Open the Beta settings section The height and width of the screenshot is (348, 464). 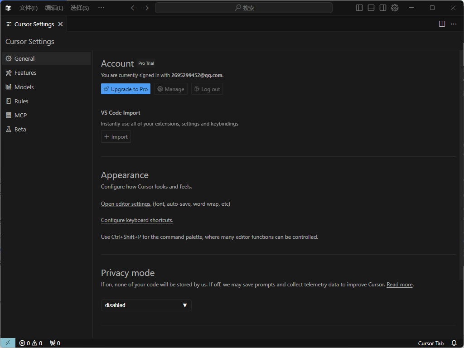pyautogui.click(x=46, y=129)
